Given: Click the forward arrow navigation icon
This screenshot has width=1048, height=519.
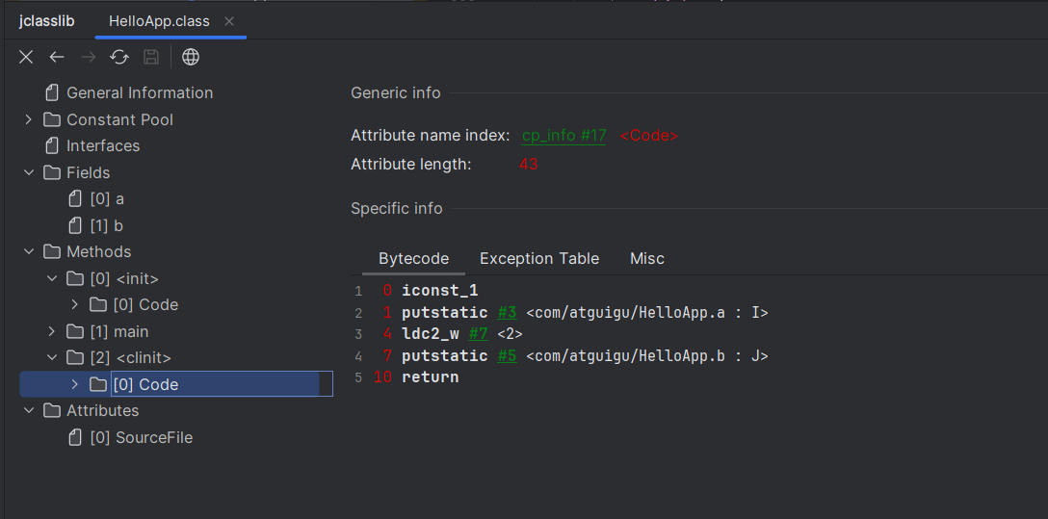Looking at the screenshot, I should click(88, 57).
